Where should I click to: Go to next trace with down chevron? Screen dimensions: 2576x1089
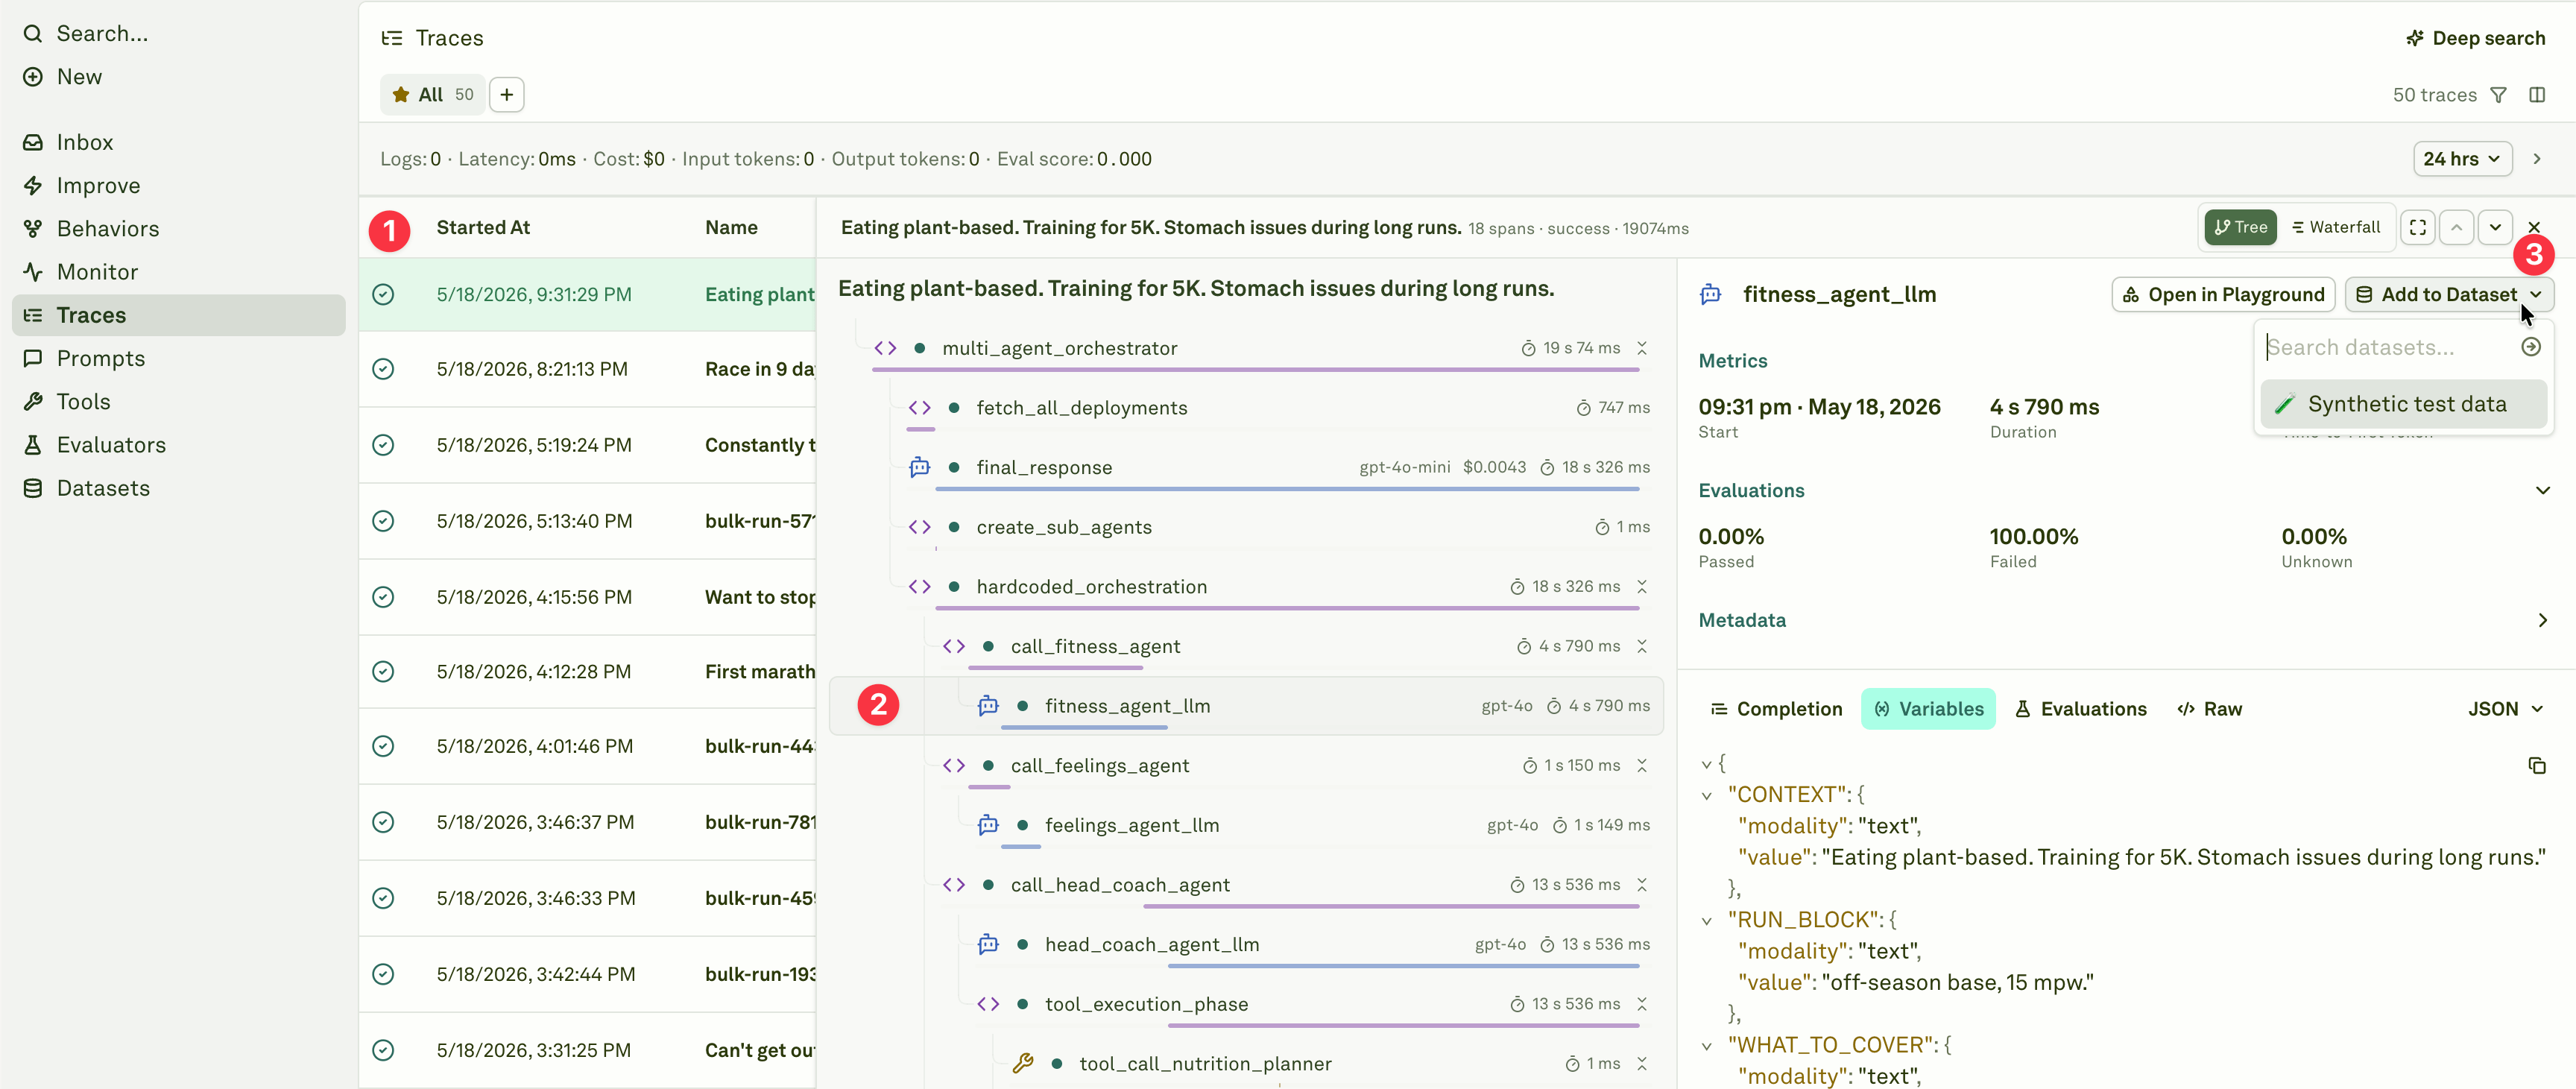[x=2495, y=227]
